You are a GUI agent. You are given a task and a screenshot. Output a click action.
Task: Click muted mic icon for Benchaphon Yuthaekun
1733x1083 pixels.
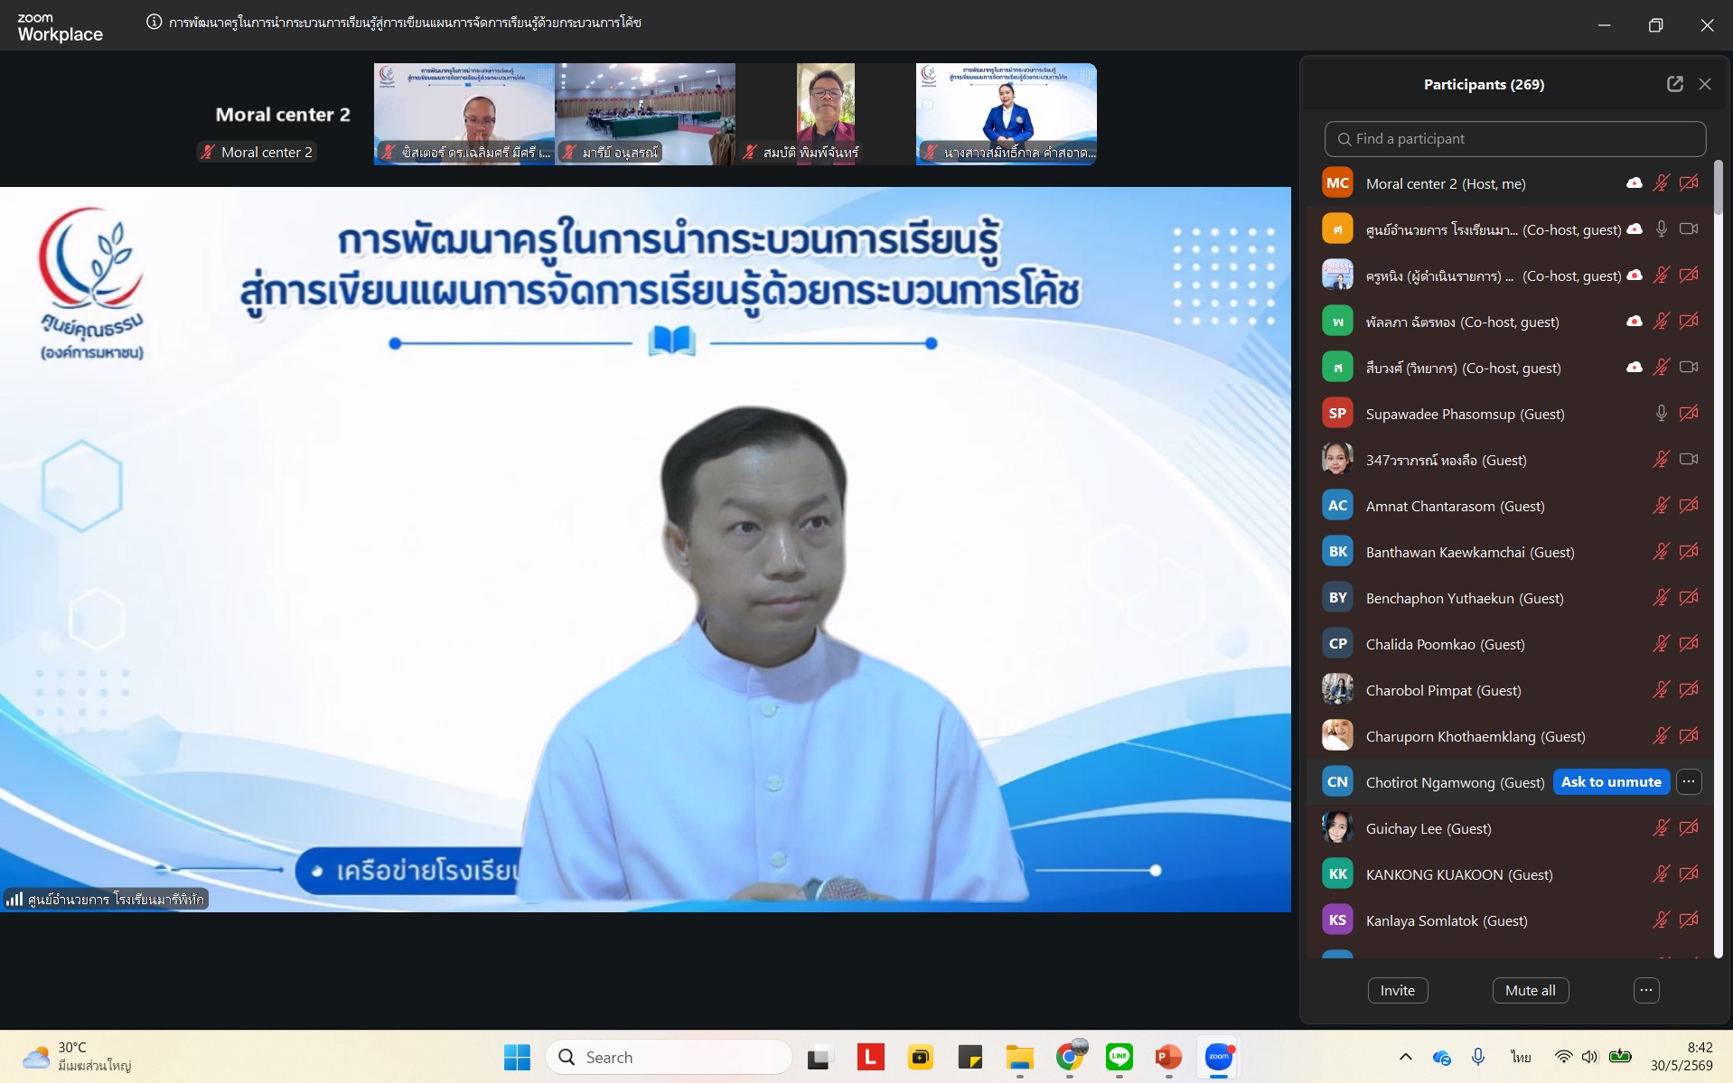(x=1661, y=598)
